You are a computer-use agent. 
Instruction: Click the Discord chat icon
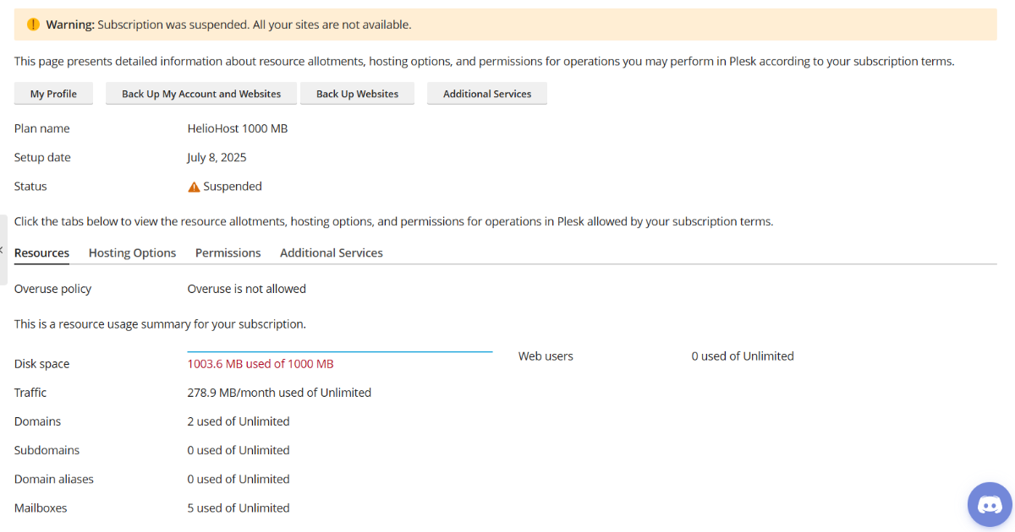(990, 505)
